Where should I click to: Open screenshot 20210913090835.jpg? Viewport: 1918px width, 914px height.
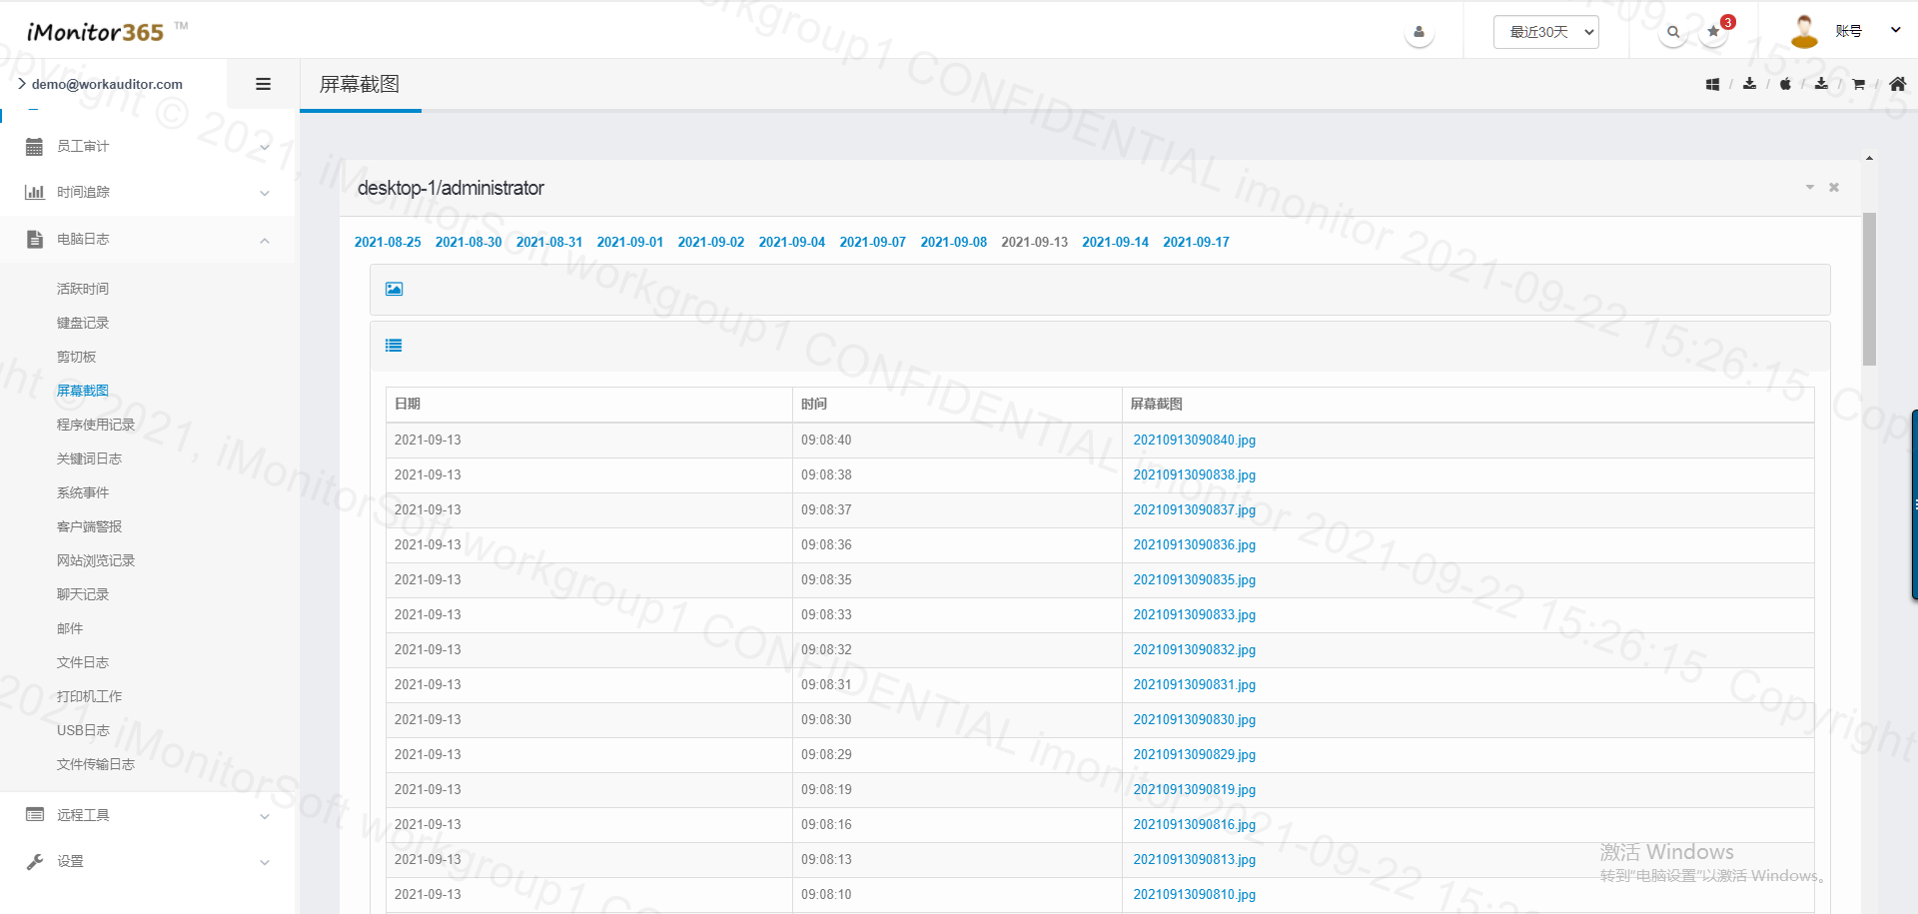point(1195,579)
